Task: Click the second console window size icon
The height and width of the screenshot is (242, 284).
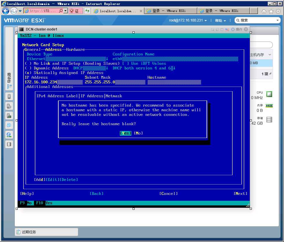Action: coord(217,29)
